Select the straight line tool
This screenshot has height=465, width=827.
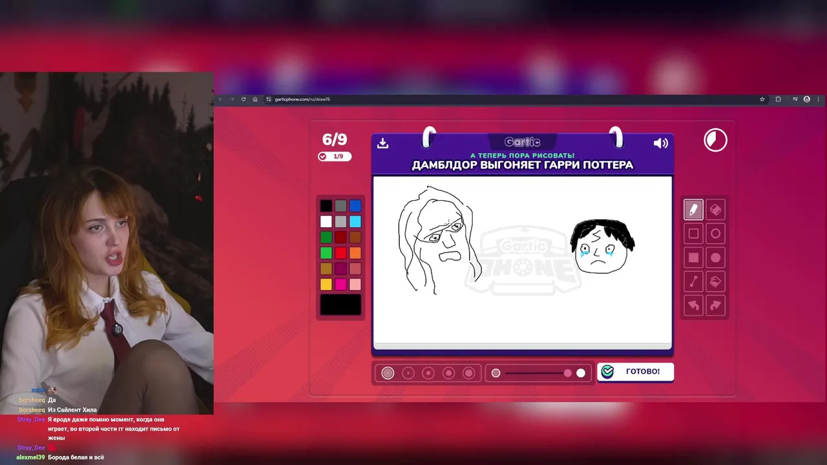(x=693, y=282)
